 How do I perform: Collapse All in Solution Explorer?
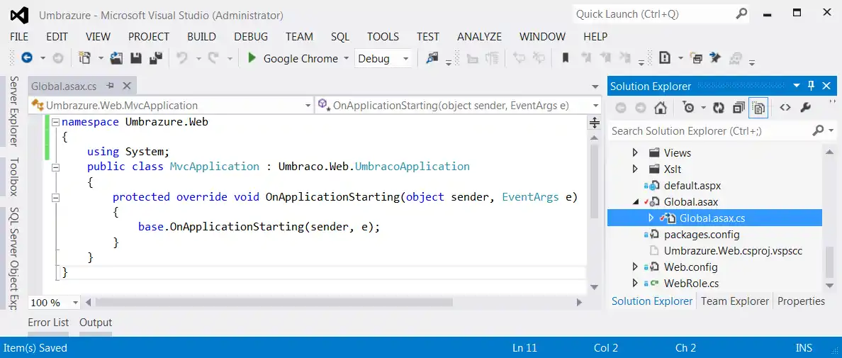[x=739, y=108]
